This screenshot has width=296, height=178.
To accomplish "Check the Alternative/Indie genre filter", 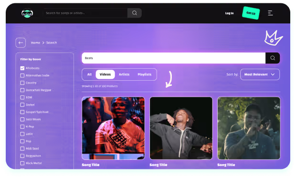I will tap(22, 75).
